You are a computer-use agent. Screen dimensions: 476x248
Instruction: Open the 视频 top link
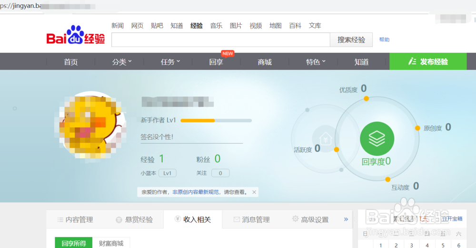click(256, 26)
